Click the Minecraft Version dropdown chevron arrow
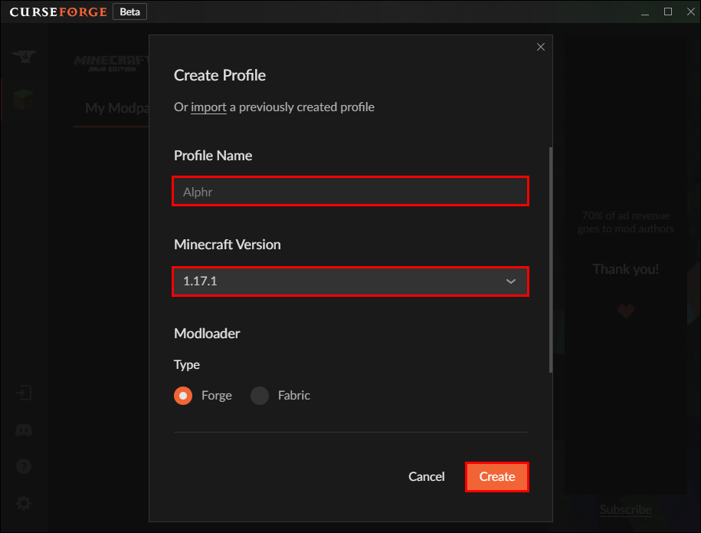 tap(511, 281)
